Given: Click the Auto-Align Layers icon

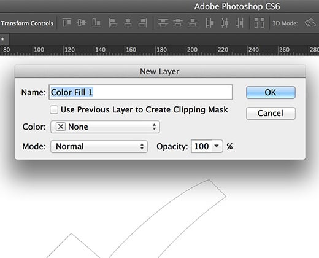Looking at the screenshot, I should [259, 23].
